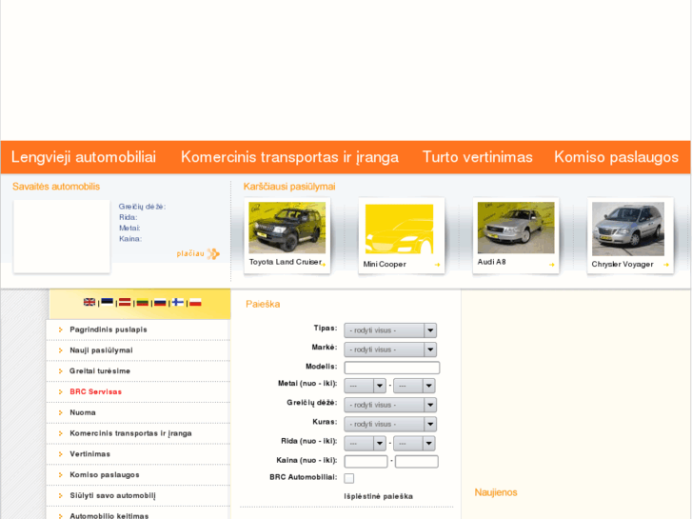Screen dimensions: 692x519
Task: Click the bullet arrow before Siūlyti savo automobilį
Action: (61, 495)
